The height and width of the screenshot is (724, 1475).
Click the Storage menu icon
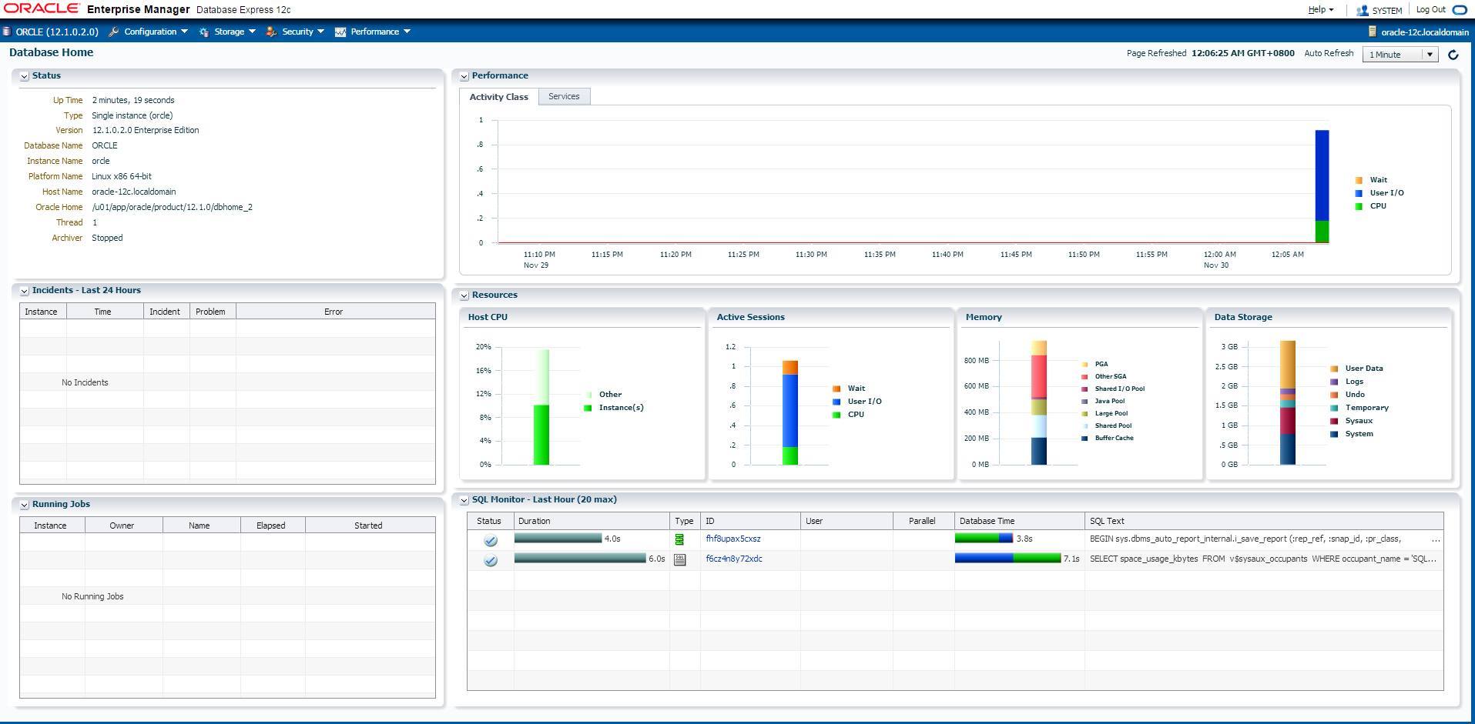click(204, 32)
